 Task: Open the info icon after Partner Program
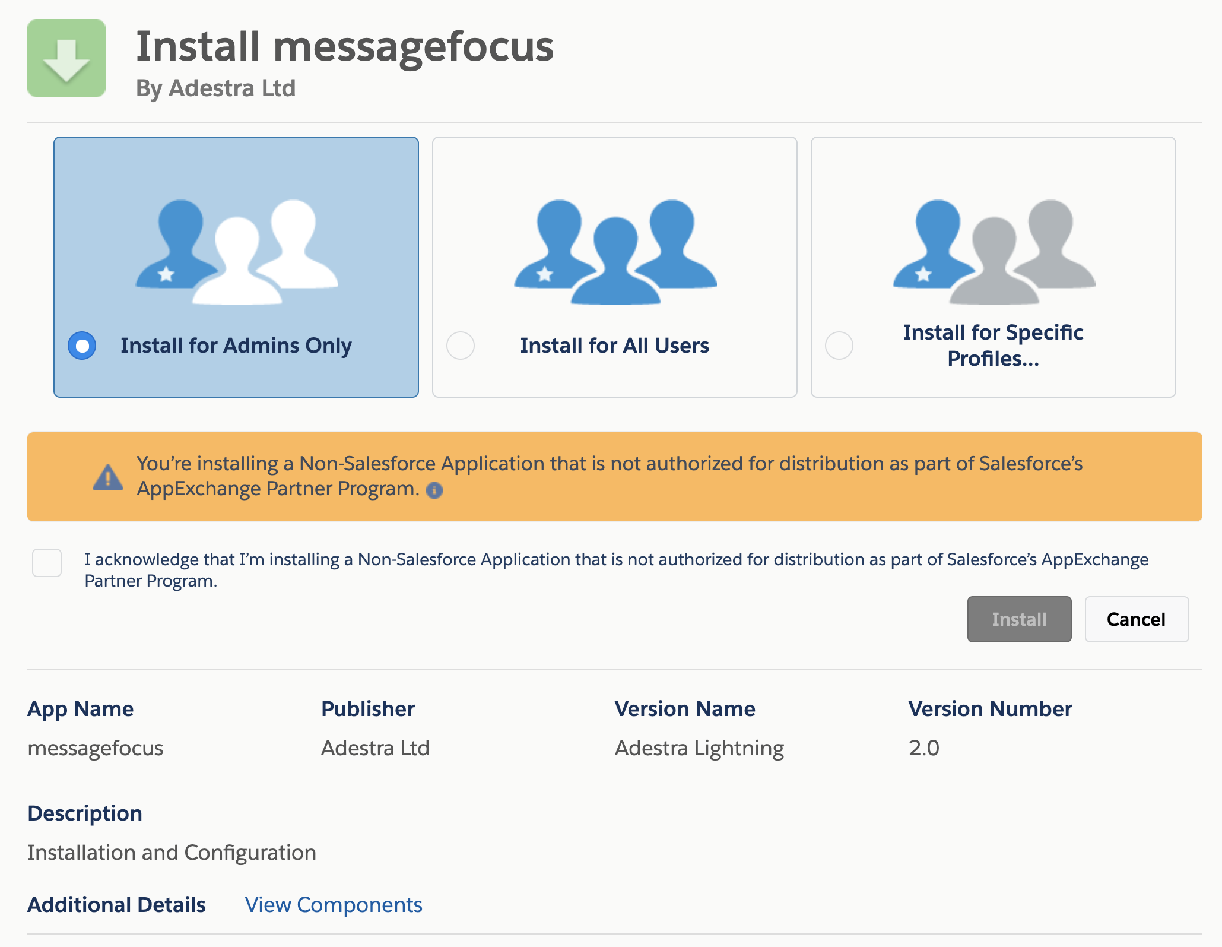pos(434,490)
